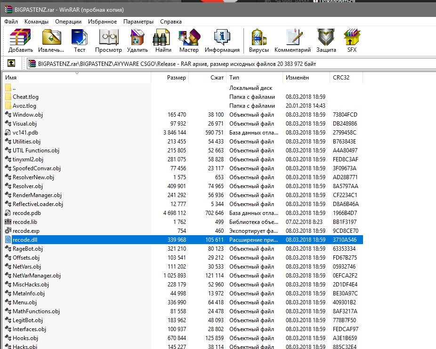This screenshot has height=349, width=436.
Task: Select the tinyxml2.obj file name
Action: click(28, 159)
